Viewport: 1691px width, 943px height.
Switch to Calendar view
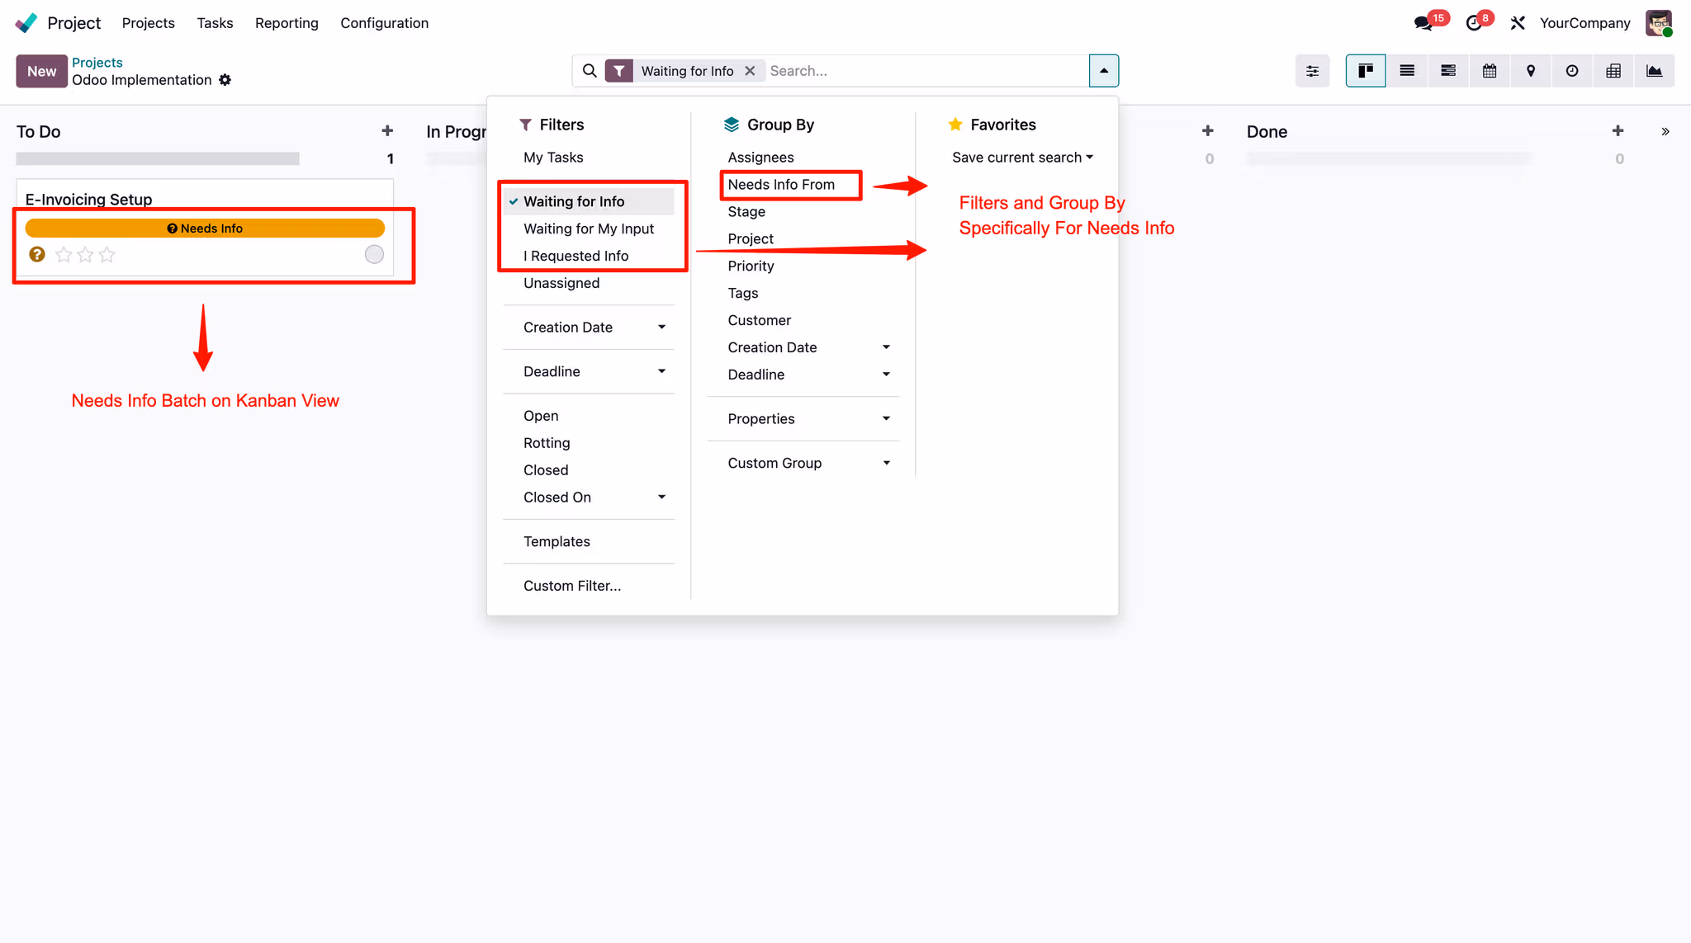point(1490,71)
